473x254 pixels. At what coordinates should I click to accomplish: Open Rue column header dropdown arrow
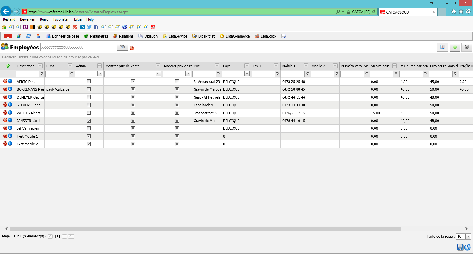(x=217, y=66)
